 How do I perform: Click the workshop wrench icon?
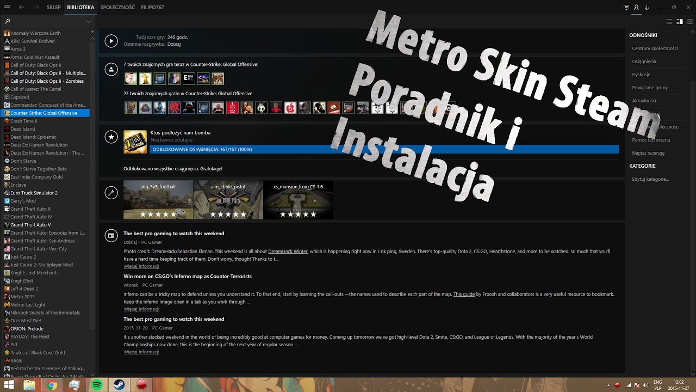pyautogui.click(x=111, y=193)
